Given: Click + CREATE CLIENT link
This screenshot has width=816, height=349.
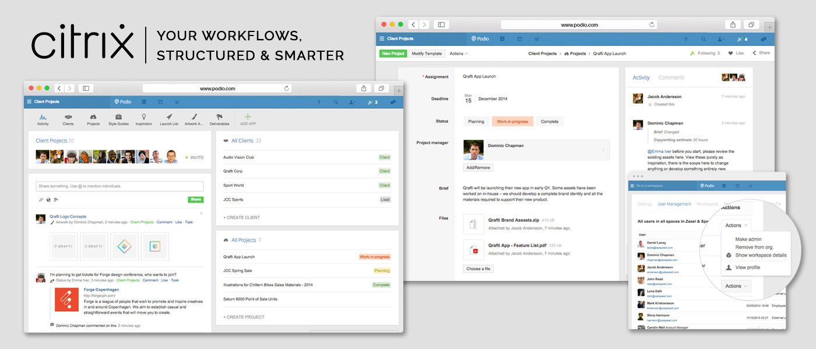Looking at the screenshot, I should 241,218.
